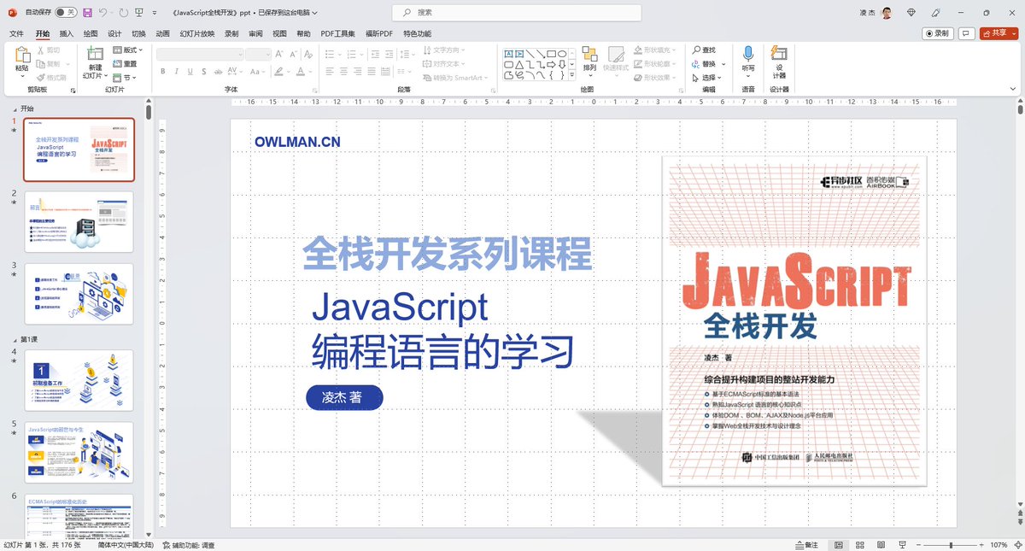Open the PDF工具集 tab
1025x551 pixels.
[x=338, y=33]
